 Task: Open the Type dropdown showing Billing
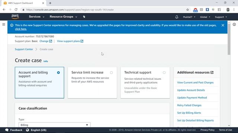pos(55,125)
